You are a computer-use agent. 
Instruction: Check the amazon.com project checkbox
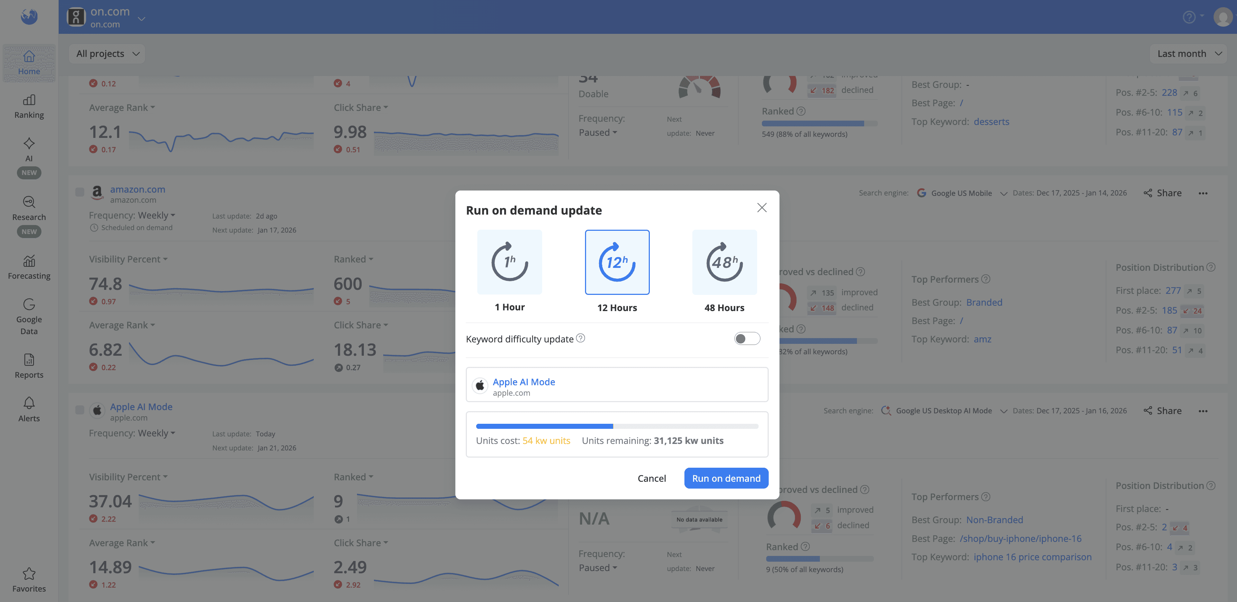80,193
